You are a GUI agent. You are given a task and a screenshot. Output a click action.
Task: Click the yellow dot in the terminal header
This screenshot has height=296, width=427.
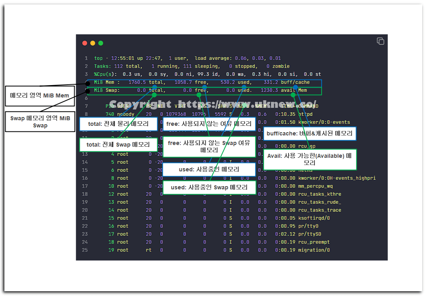tap(93, 43)
